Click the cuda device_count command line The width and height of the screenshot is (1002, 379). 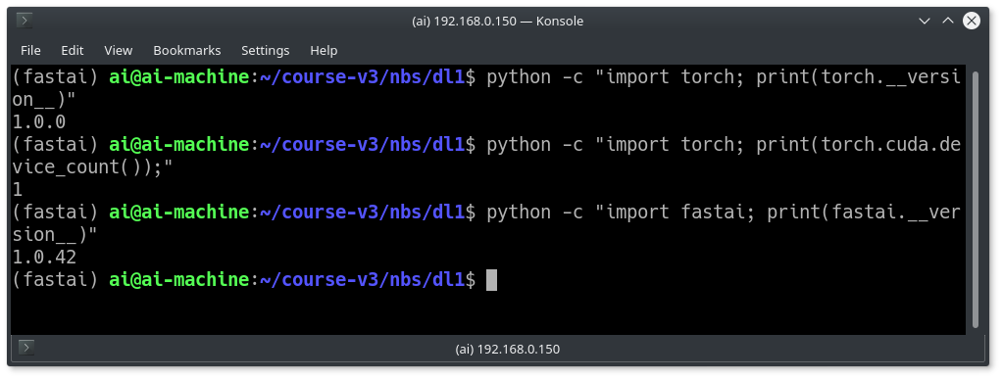pyautogui.click(x=486, y=157)
